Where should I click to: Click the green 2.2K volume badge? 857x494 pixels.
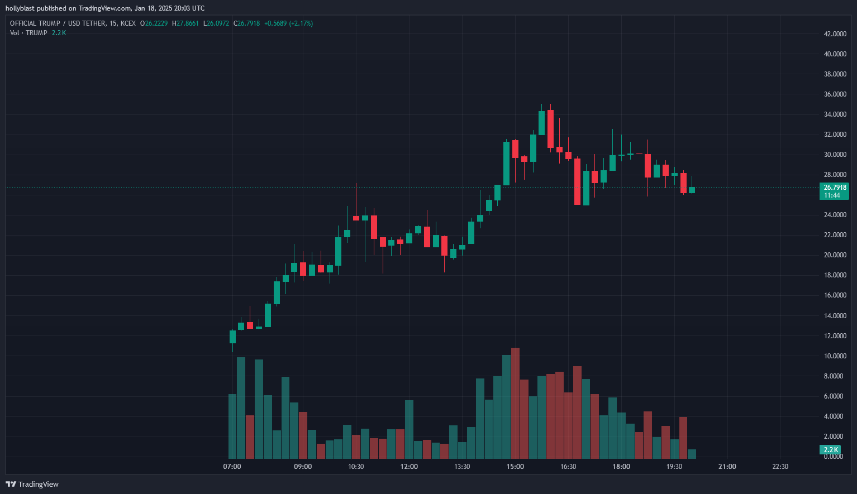tap(831, 449)
